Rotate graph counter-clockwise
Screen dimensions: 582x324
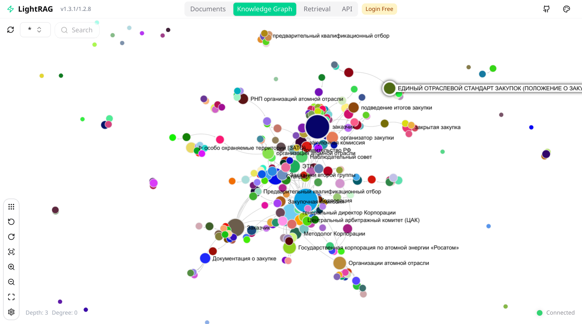click(11, 222)
